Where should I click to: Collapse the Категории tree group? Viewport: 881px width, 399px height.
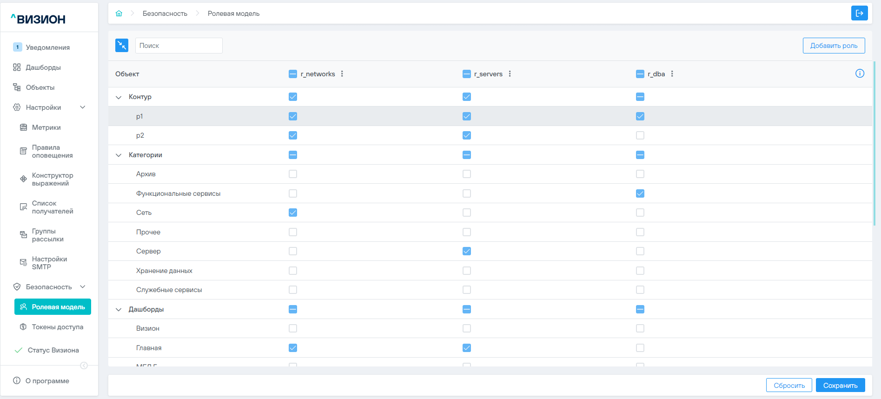(x=119, y=155)
